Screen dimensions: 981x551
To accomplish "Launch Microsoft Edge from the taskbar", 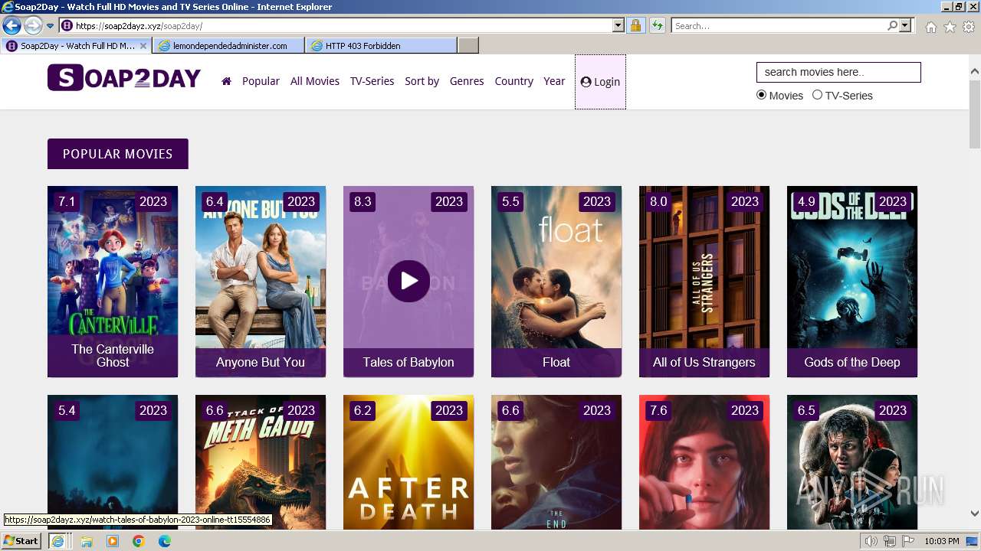I will point(165,541).
